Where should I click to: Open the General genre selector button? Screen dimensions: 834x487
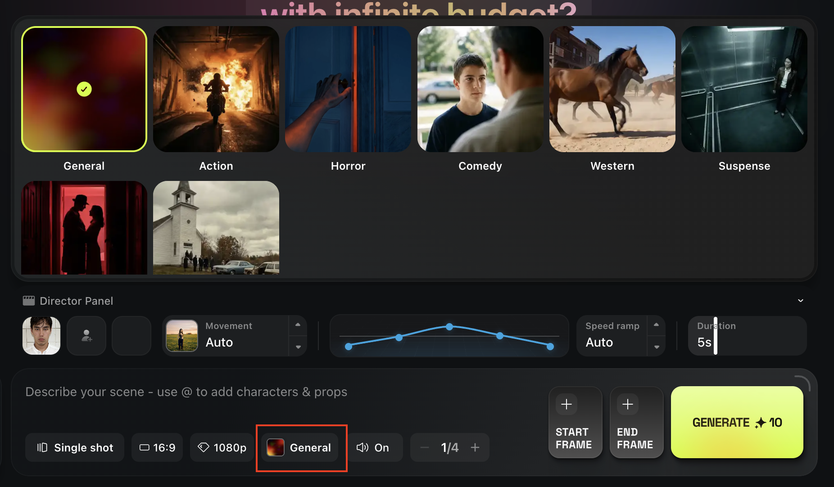299,447
